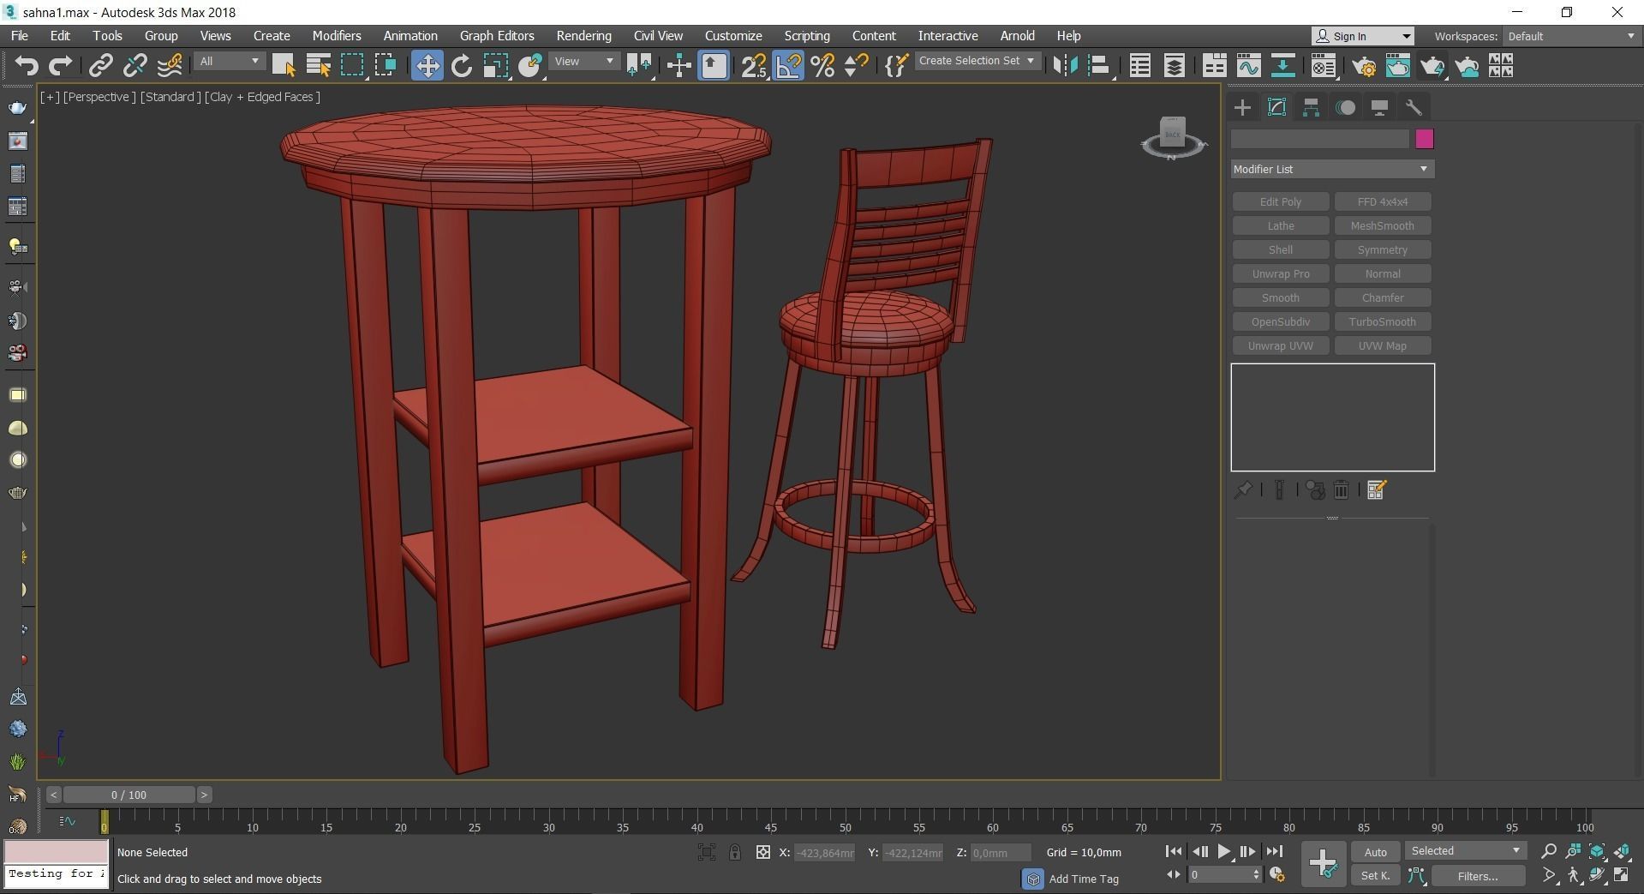Expand the Modifier List dropdown
Screen dimensions: 1644x894
point(1332,169)
